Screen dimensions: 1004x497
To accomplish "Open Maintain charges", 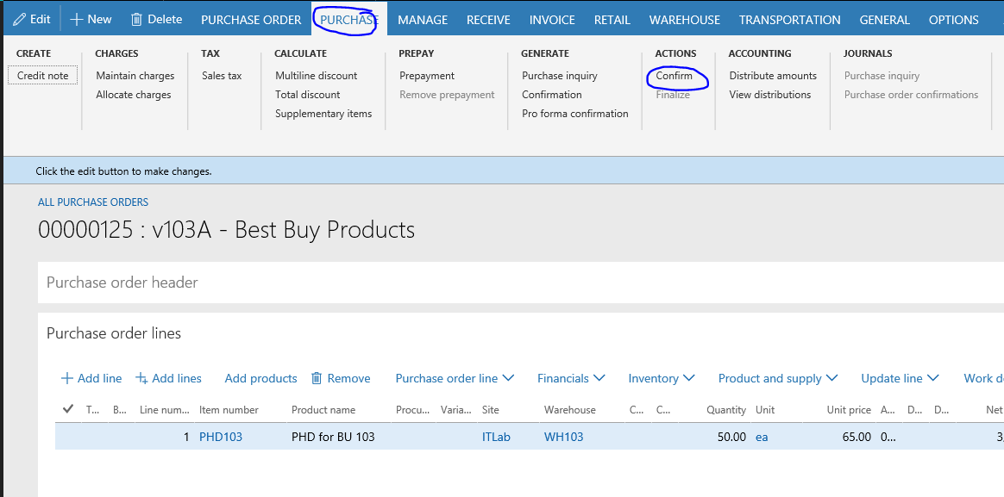I will click(135, 76).
